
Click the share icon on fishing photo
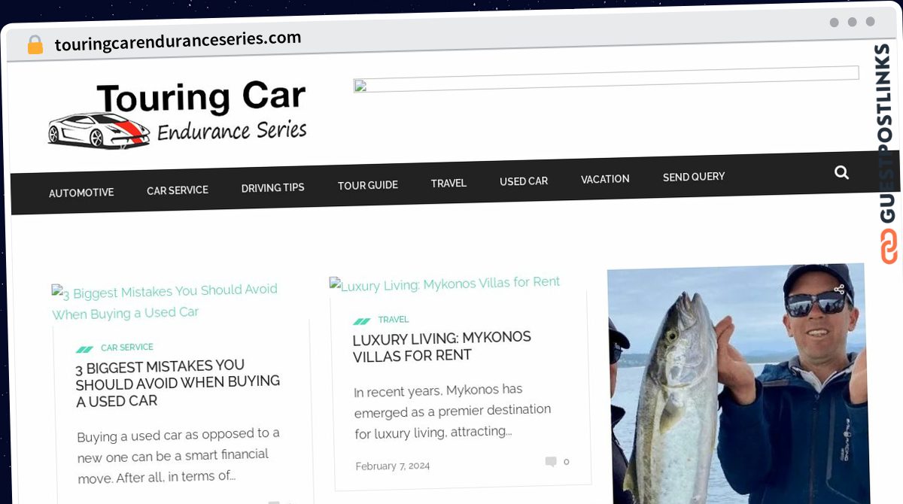tap(839, 289)
